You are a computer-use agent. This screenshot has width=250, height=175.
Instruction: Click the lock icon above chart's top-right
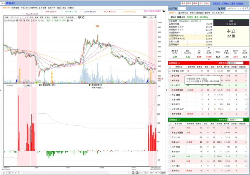(164, 11)
